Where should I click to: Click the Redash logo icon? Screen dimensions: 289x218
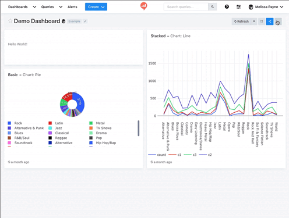click(144, 6)
